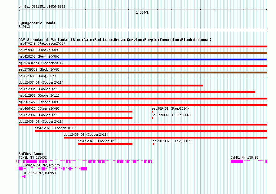The image size is (276, 194).
Task: Click the red bar for nsv612937
Action: click(x=75, y=118)
